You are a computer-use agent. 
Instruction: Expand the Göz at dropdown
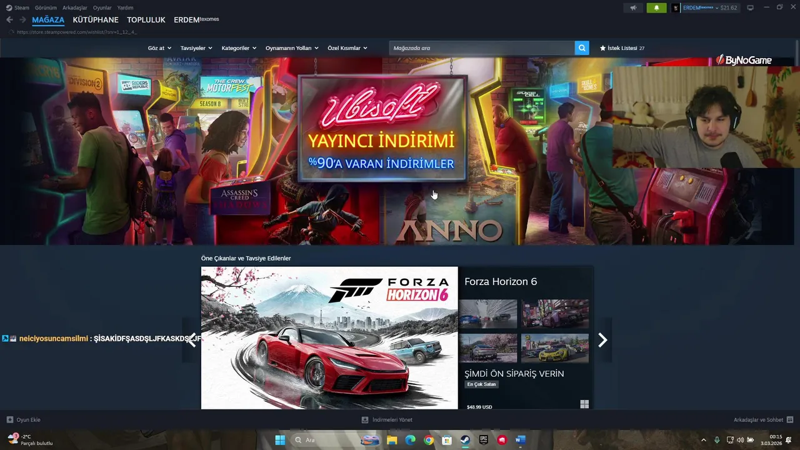[x=159, y=48]
